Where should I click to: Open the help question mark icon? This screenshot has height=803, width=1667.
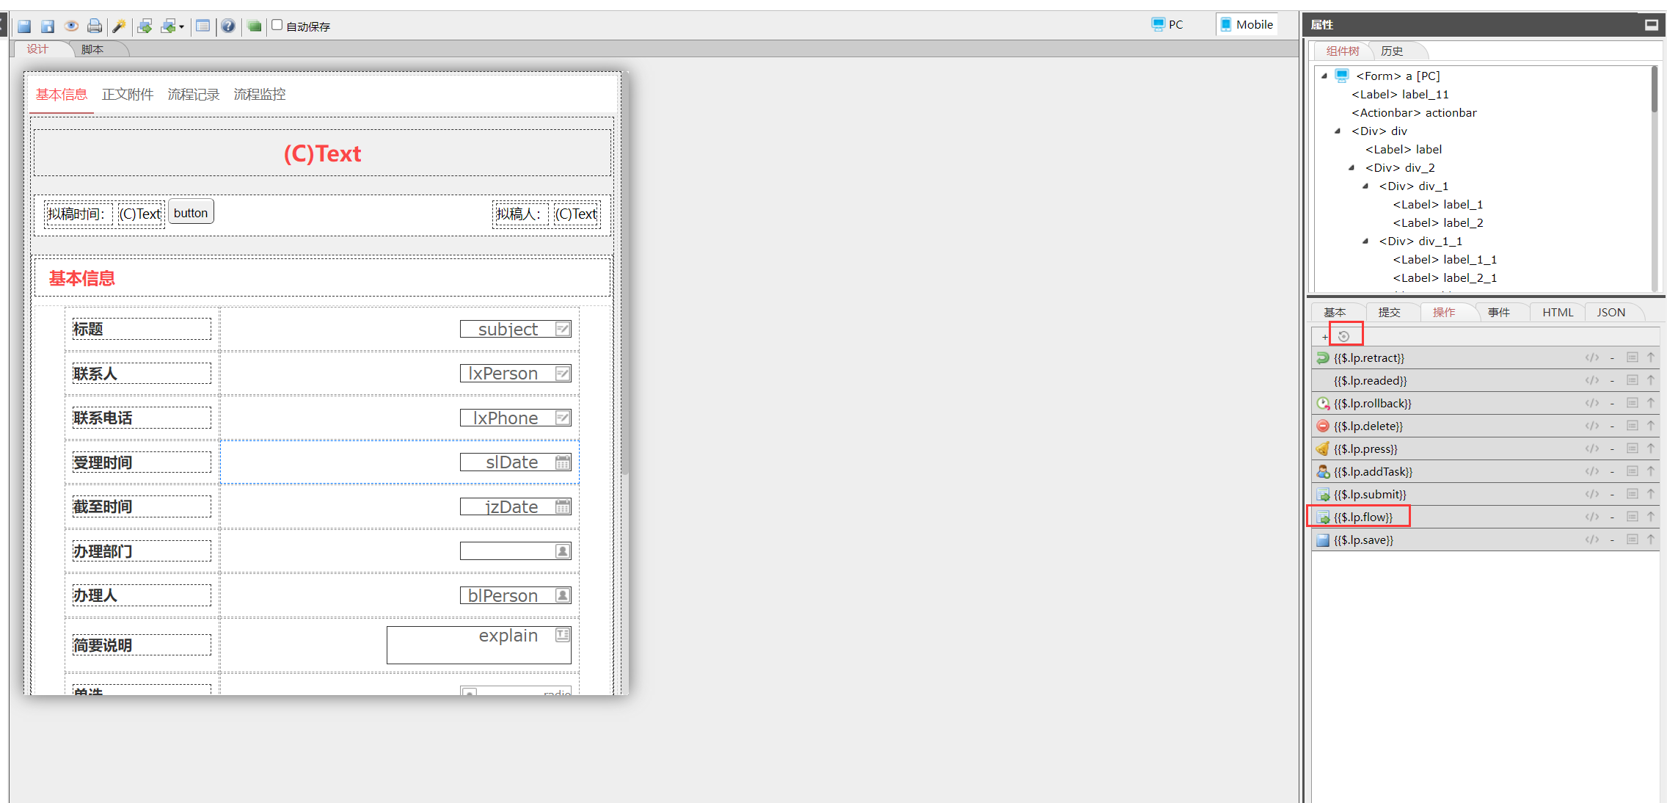coord(228,26)
